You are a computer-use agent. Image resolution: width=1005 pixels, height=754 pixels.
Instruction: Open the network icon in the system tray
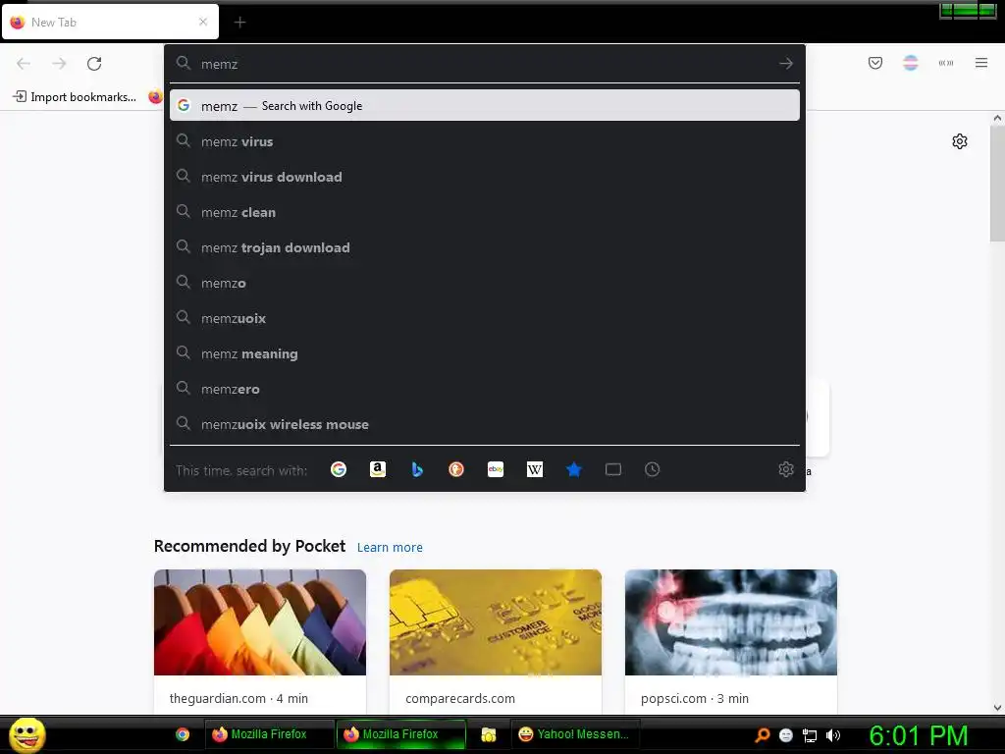[810, 735]
